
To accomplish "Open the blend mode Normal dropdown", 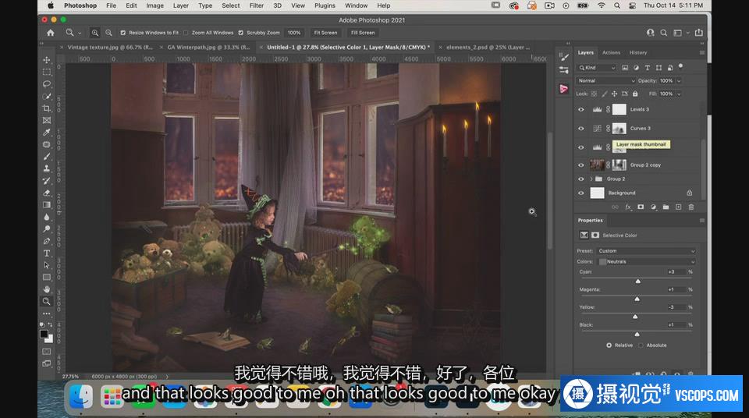I will point(605,81).
